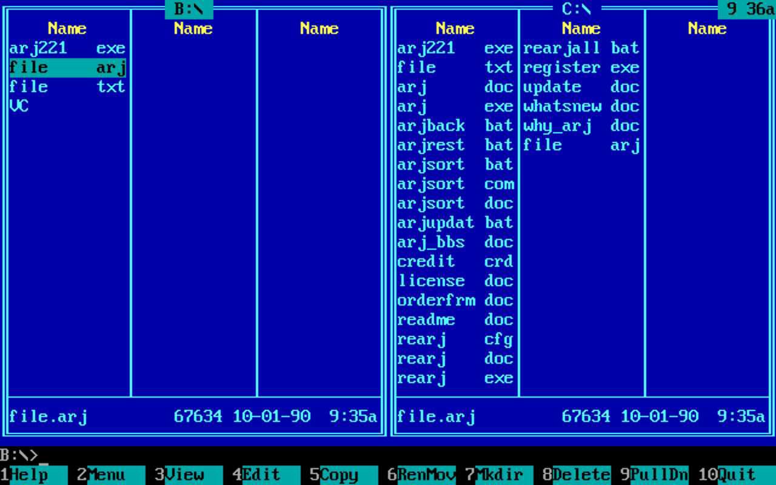
Task: Click file.arj status line in C:\ panel
Action: [581, 416]
